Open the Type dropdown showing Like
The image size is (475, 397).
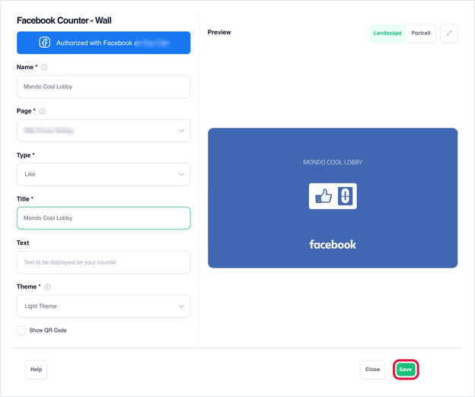pyautogui.click(x=104, y=174)
